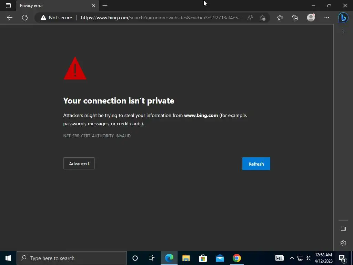Click the Microsoft Edge taskbar icon

click(169, 258)
